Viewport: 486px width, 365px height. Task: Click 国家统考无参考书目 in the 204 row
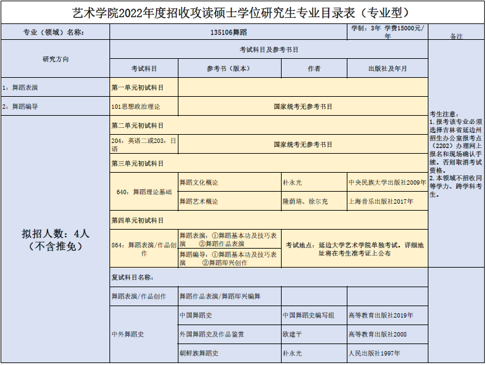(303, 144)
